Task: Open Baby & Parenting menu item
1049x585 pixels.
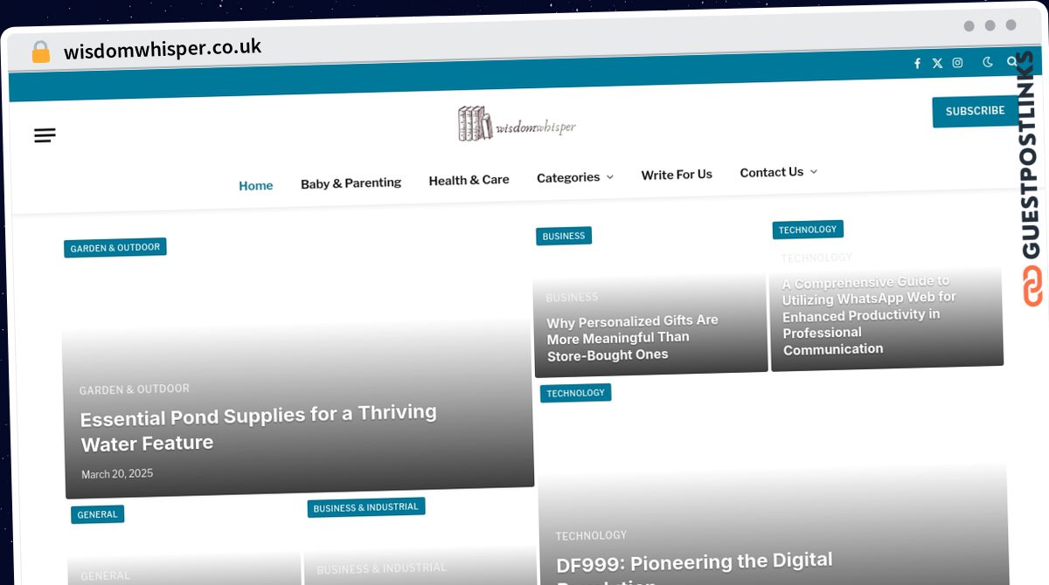Action: pyautogui.click(x=351, y=183)
